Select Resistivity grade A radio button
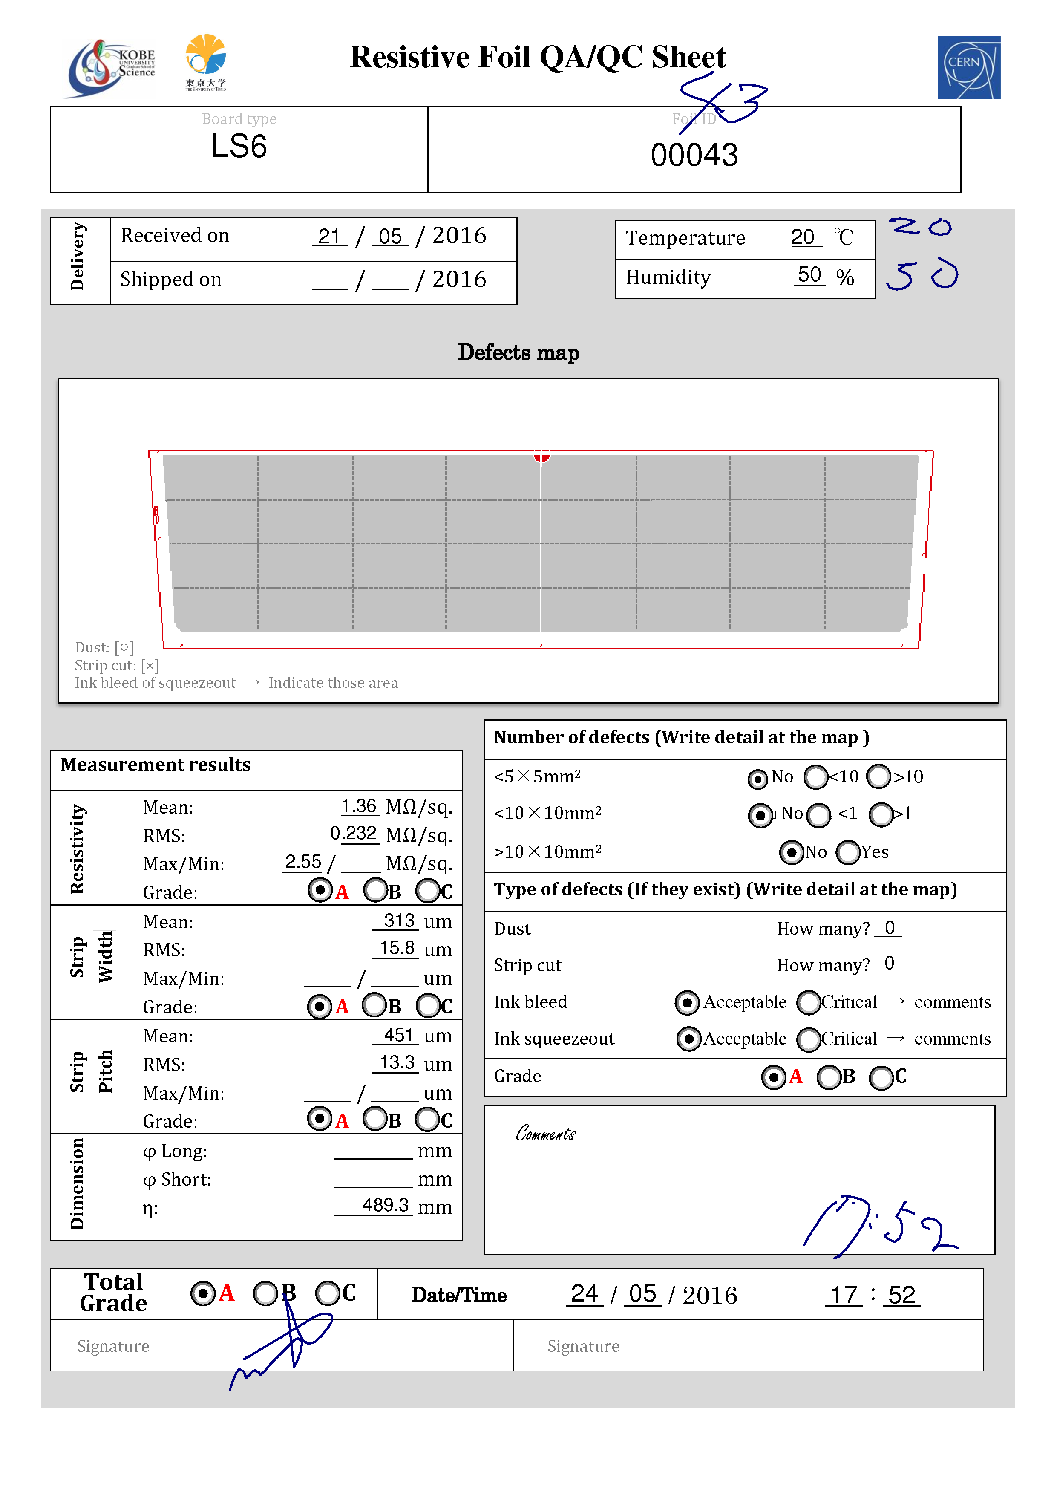Image resolution: width=1057 pixels, height=1495 pixels. coord(320,889)
